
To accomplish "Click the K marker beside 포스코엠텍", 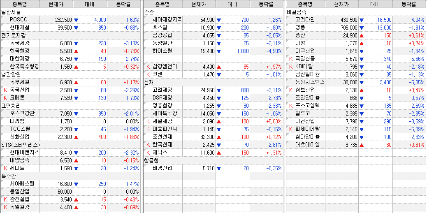I will tap(291, 106).
